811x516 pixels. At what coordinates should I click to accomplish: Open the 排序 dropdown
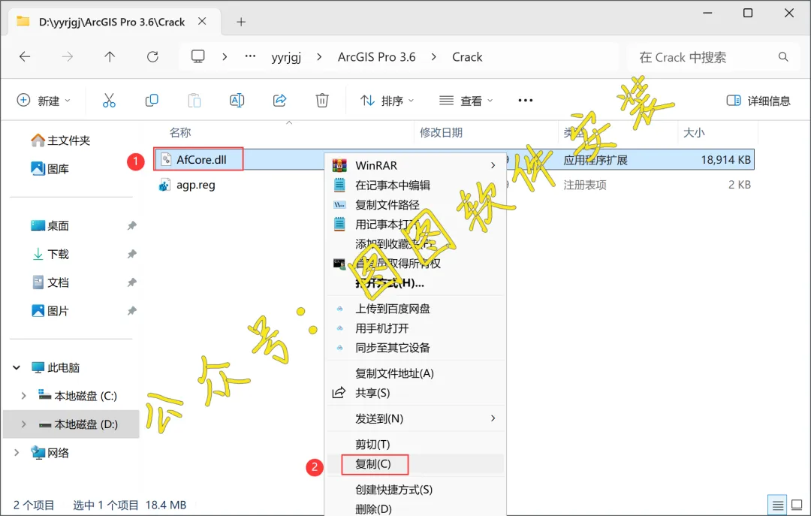[x=387, y=101]
